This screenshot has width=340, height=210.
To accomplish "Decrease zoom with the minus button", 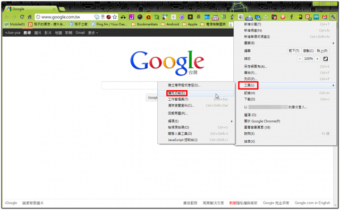I will (300, 59).
